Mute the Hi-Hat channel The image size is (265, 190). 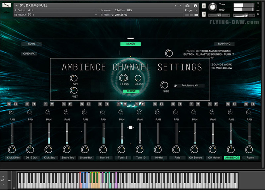tap(161, 104)
